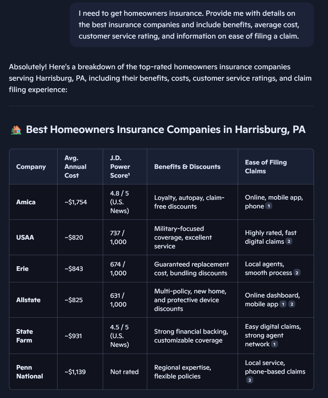Viewport: 328px width, 398px height.
Task: Click "Loyalty, autopay, claim-free discounts" text
Action: pos(189,202)
